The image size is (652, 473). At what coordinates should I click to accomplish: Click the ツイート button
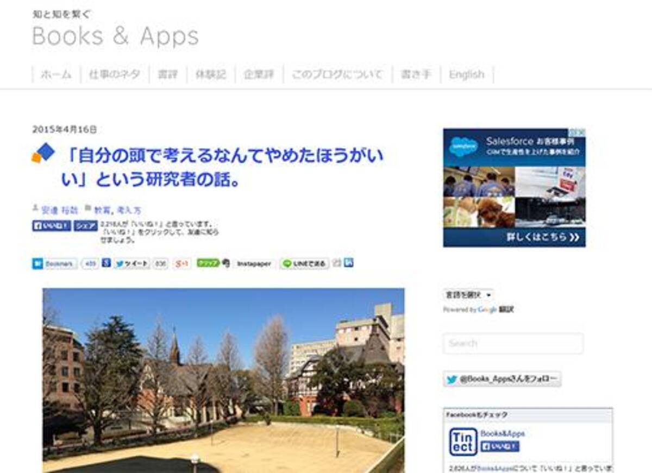pos(131,263)
